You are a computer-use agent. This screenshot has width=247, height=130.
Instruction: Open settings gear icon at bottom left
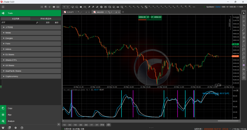[16, 128]
